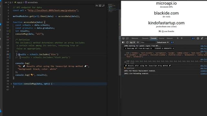Open the localhost bootcamp/graduates URL link
Viewport: 207px width, 116px height.
(52, 10)
